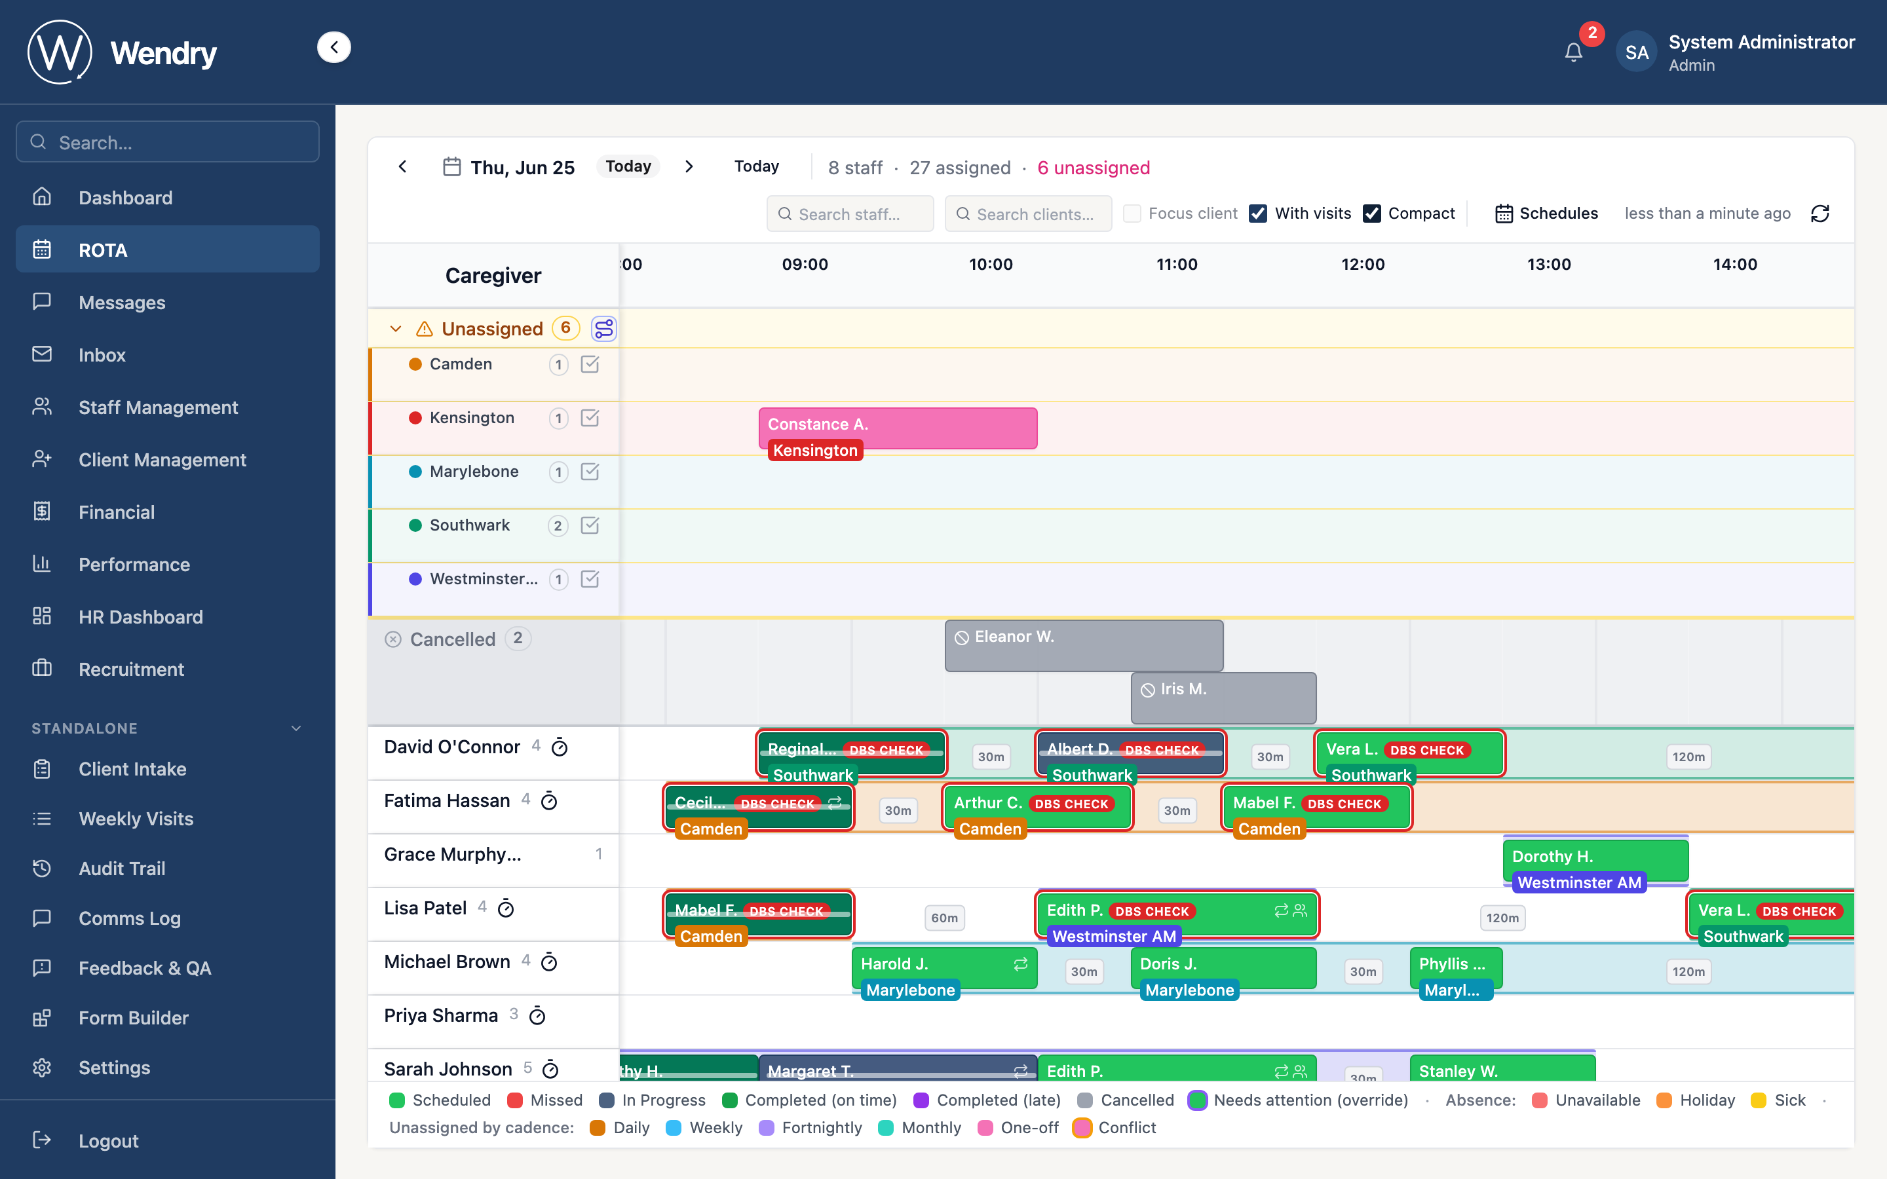Click the auto-assign icon beside Unassigned
The height and width of the screenshot is (1179, 1887).
coord(603,328)
